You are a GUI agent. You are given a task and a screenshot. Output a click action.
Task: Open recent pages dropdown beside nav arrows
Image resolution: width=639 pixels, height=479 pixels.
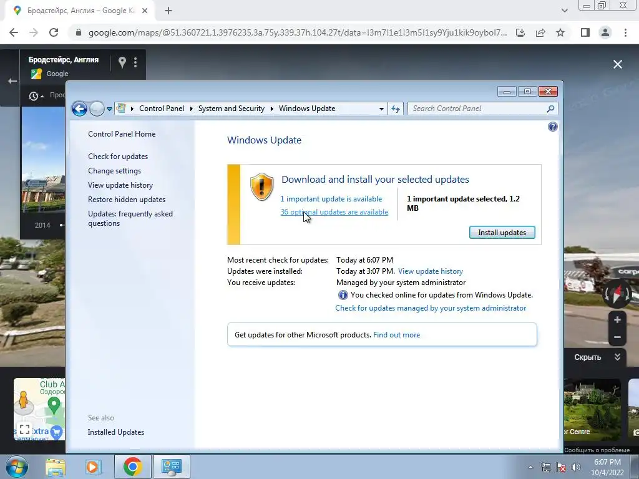[x=109, y=109]
